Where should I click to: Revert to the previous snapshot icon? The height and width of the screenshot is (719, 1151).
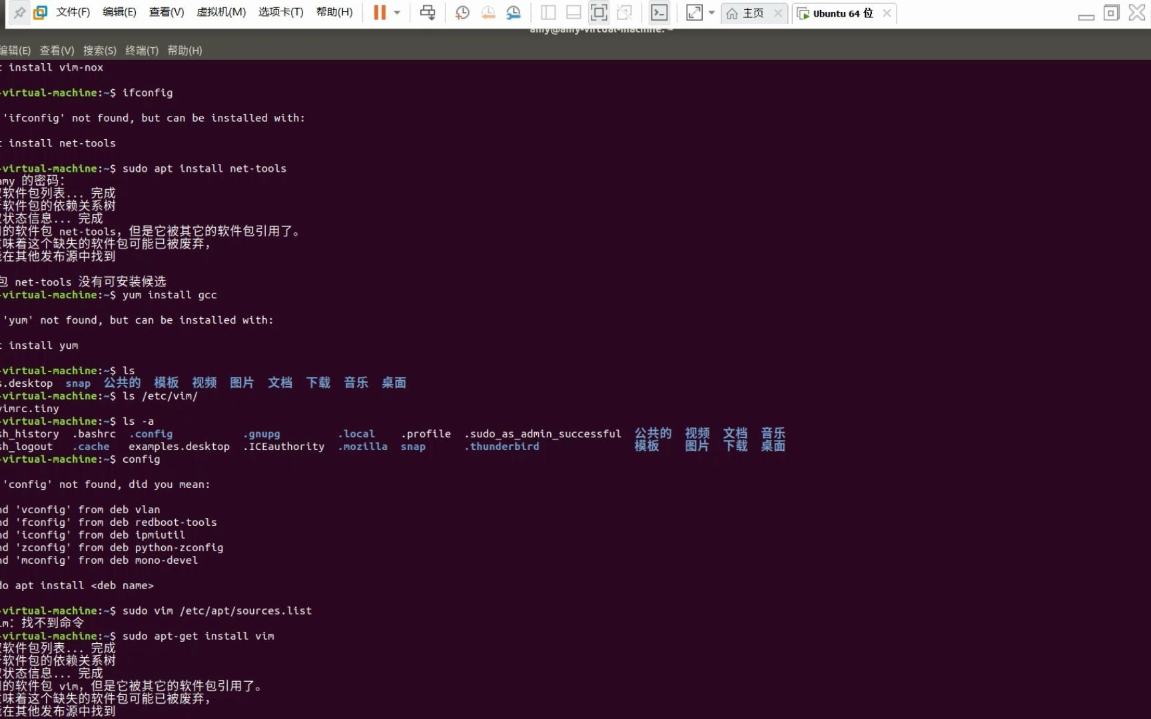pos(488,13)
